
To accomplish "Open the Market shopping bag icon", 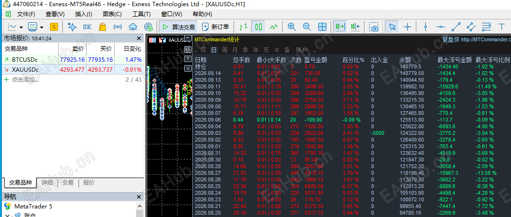I will (102, 27).
